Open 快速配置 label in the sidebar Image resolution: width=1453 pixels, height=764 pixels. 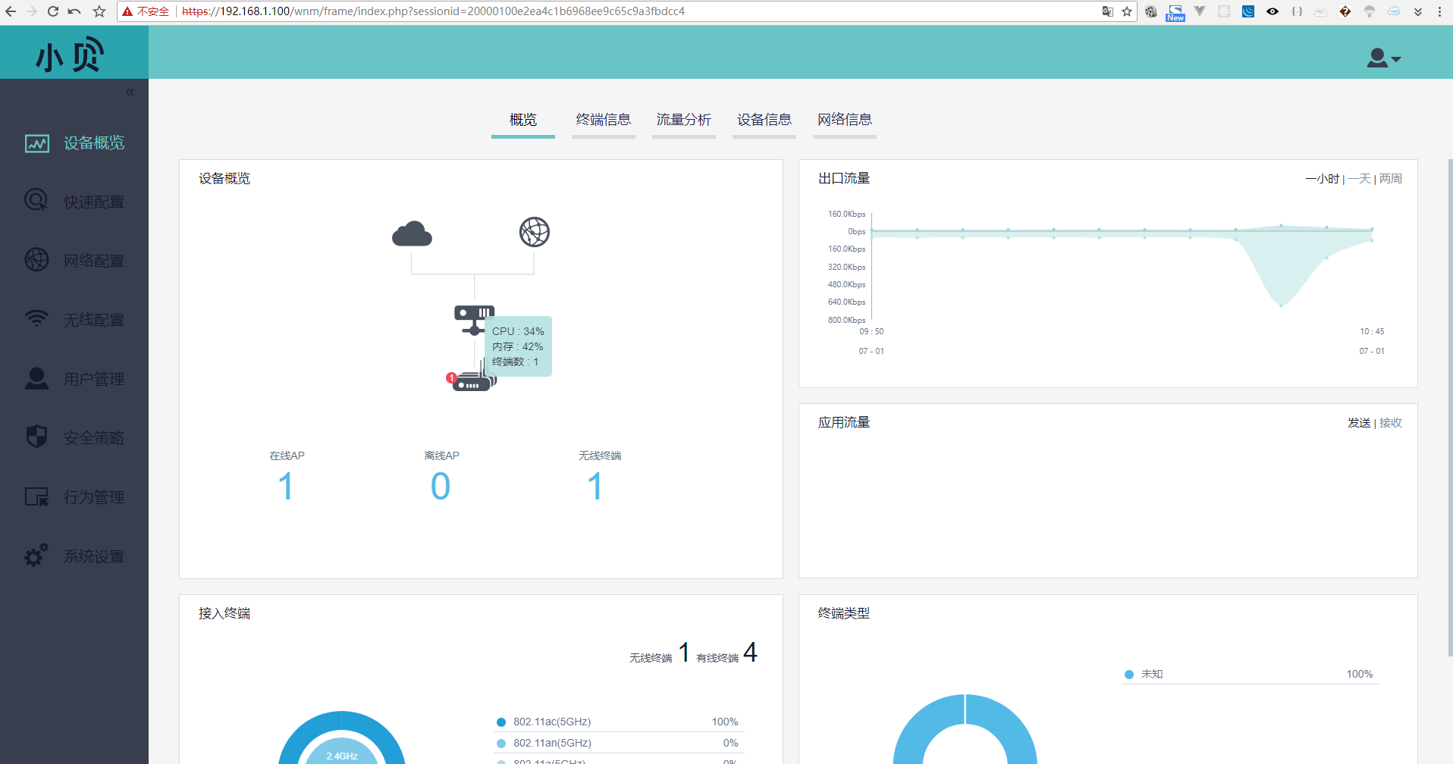94,202
